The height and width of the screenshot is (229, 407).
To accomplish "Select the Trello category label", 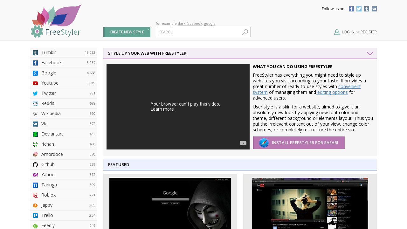I will [47, 215].
